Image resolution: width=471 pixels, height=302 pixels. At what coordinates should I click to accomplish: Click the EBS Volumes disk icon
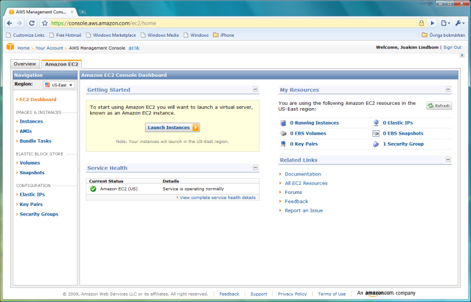(x=283, y=134)
